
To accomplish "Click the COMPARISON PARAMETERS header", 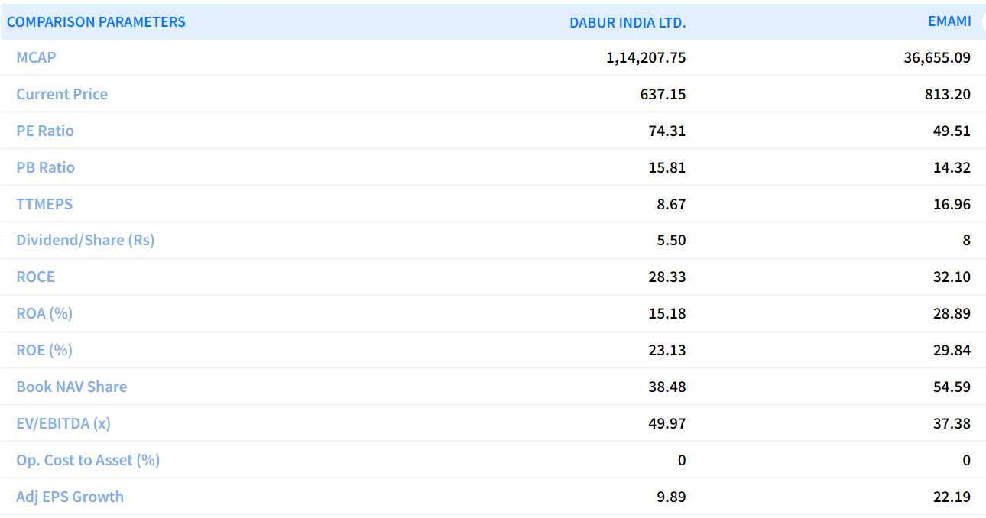I will click(x=96, y=22).
